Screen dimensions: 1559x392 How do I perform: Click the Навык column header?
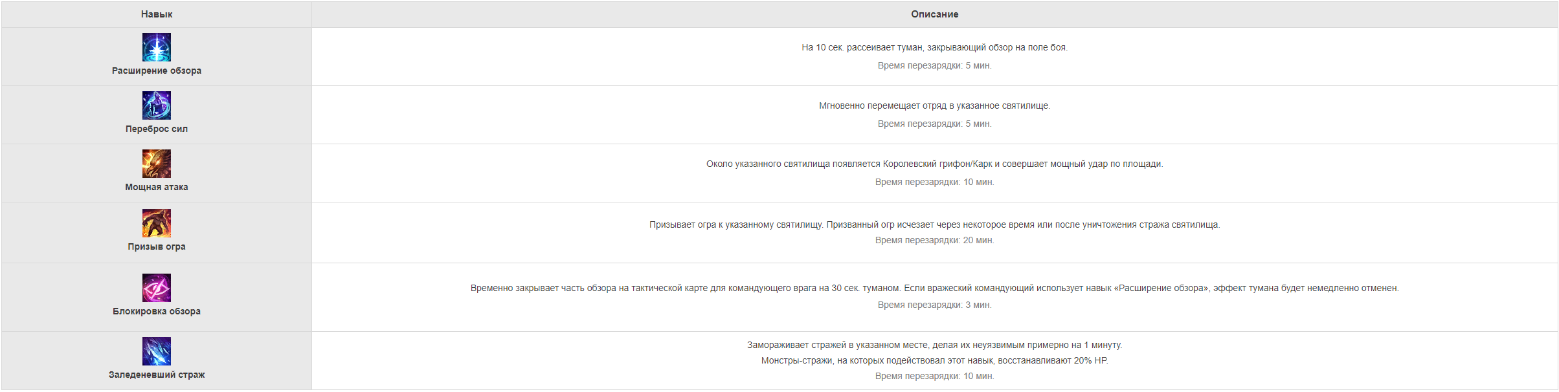[x=157, y=14]
